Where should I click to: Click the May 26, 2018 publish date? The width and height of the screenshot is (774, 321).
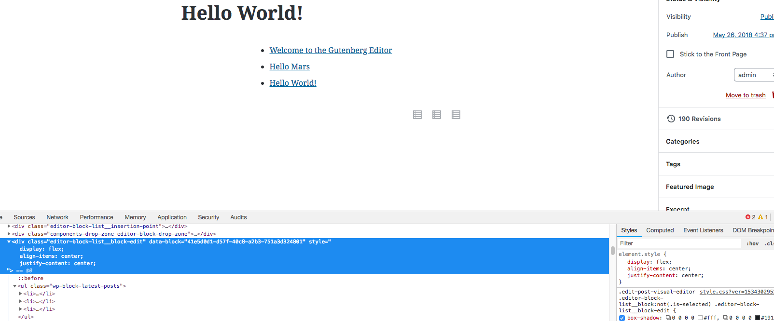tap(743, 35)
